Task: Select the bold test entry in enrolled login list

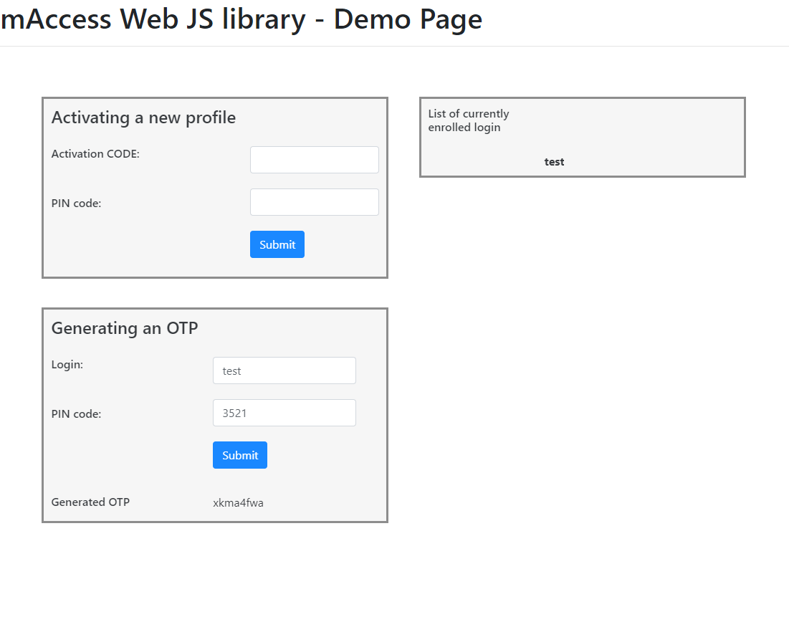Action: [x=554, y=162]
